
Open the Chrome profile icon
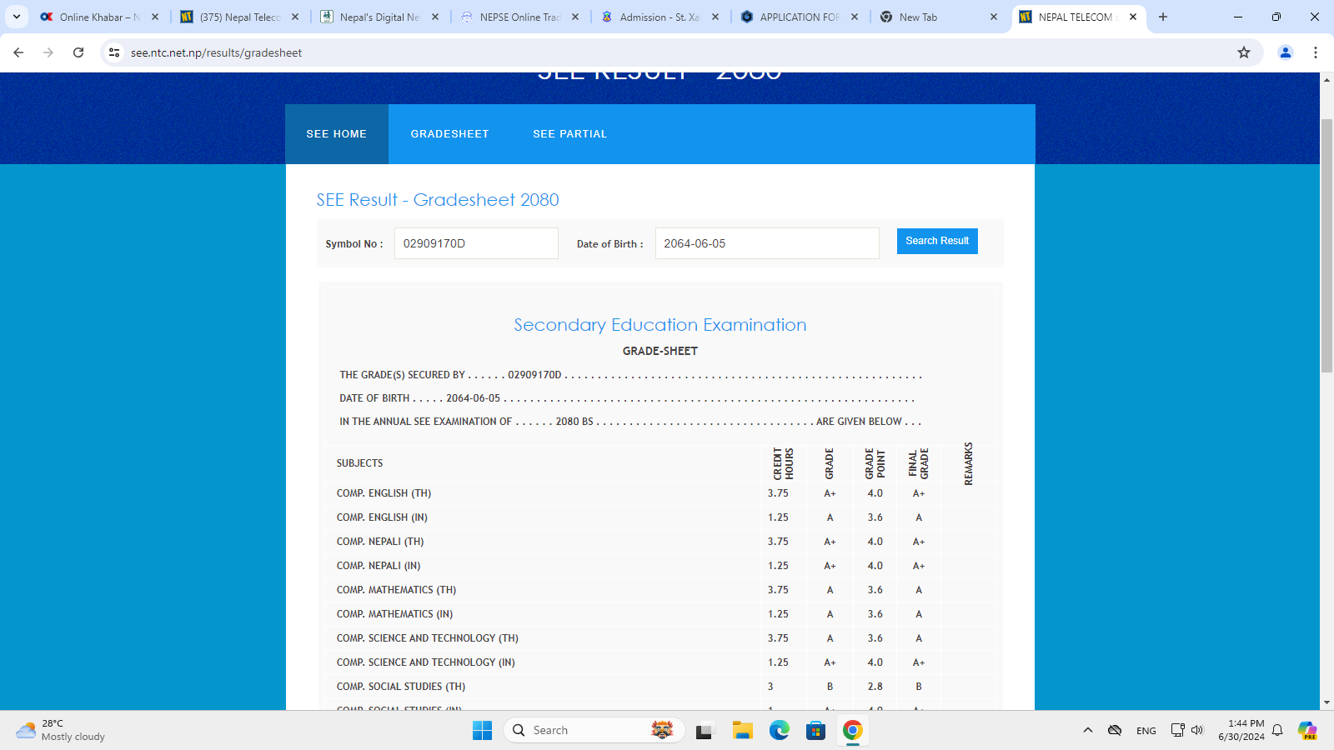pos(1285,52)
